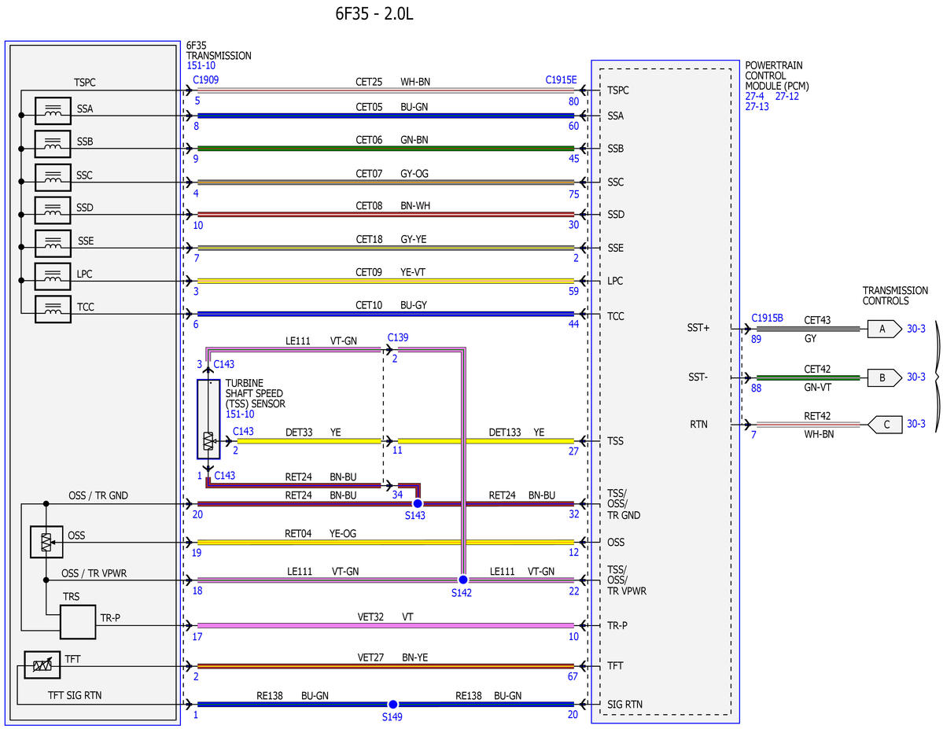Click off-page arrow B for CET42

885,377
